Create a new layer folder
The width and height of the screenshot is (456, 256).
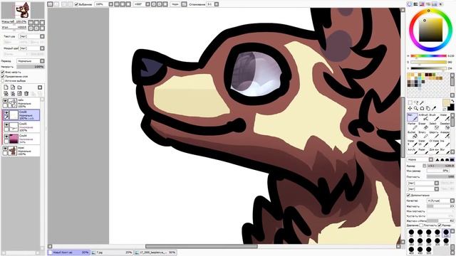click(19, 87)
